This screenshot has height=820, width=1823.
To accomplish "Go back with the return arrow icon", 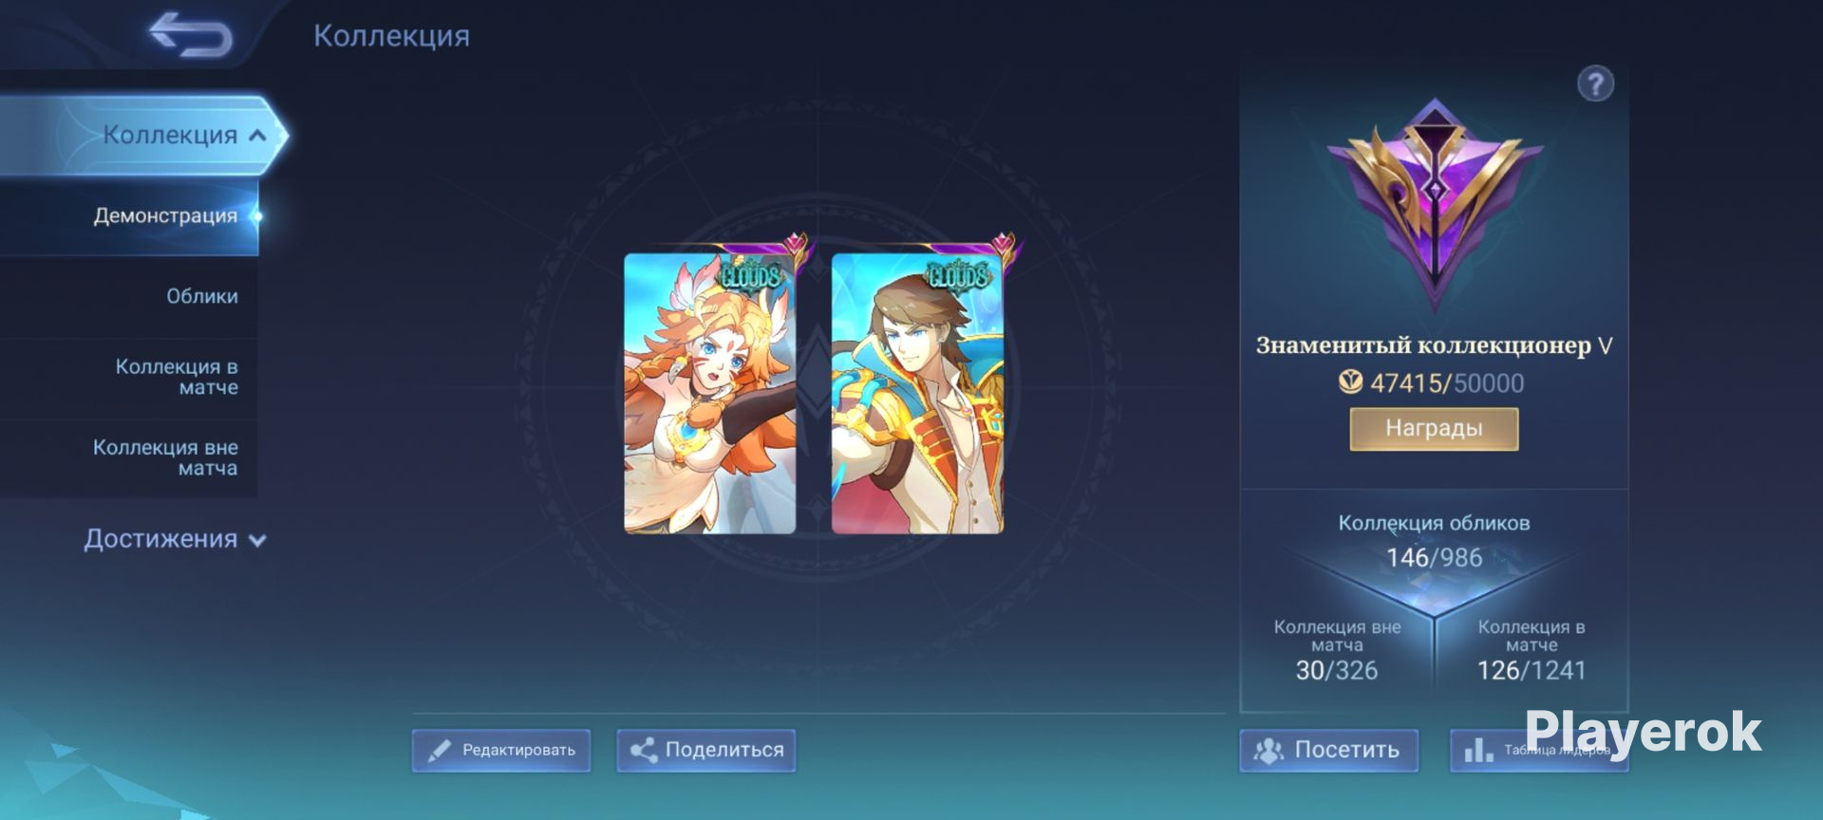I will 191,34.
